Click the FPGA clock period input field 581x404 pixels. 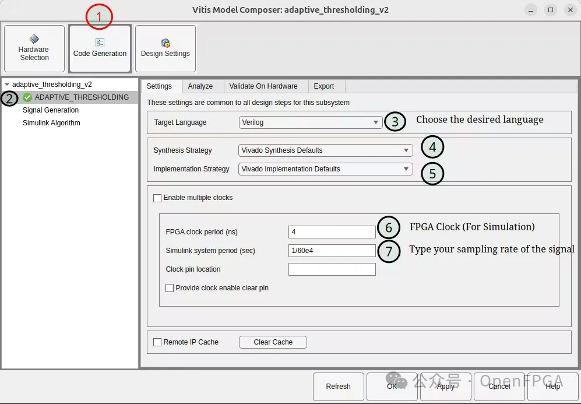[x=332, y=232]
